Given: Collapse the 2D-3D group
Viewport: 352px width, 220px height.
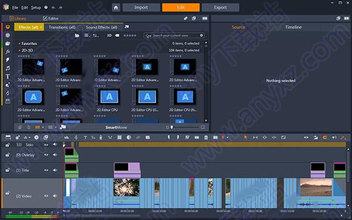Looking at the screenshot, I should tap(19, 50).
